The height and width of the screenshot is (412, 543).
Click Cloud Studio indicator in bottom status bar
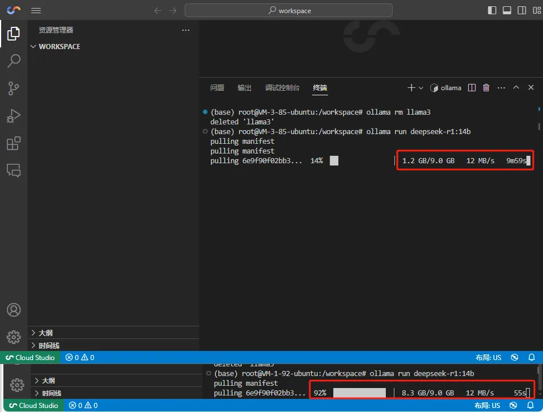pos(34,405)
